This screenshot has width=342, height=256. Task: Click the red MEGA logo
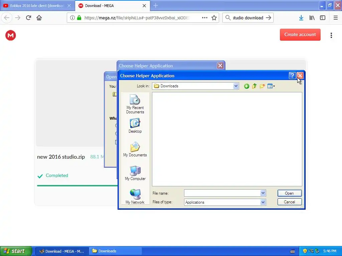coord(11,35)
